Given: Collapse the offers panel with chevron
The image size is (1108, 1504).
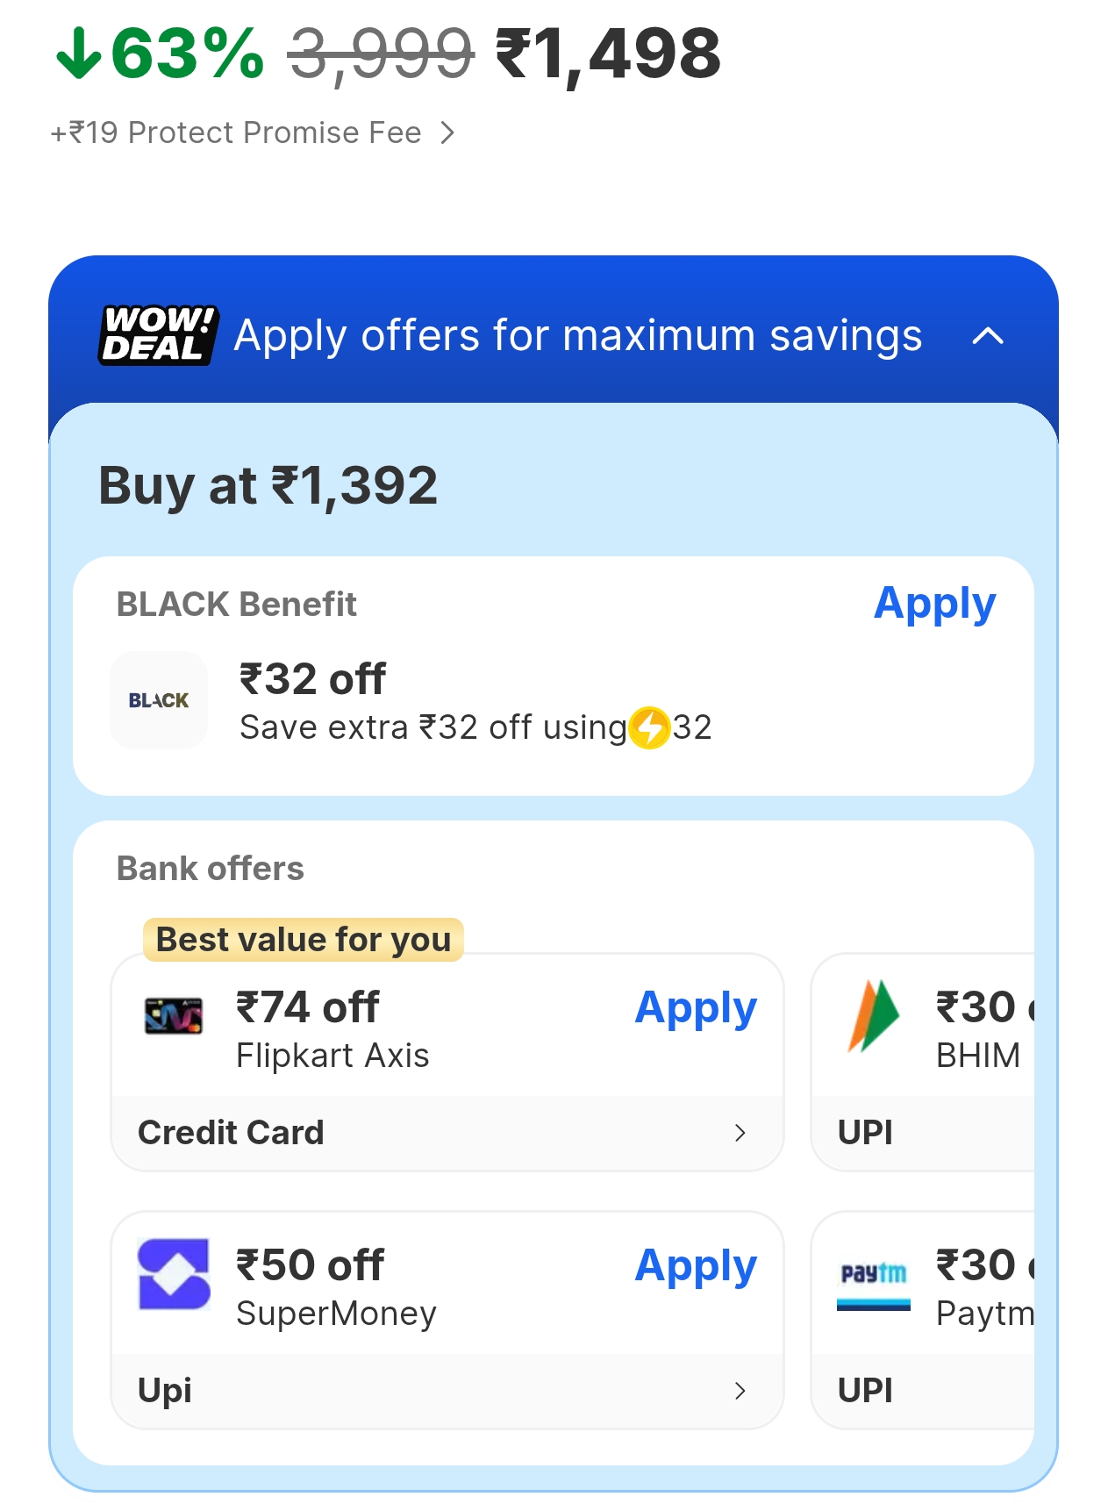Looking at the screenshot, I should [x=988, y=336].
